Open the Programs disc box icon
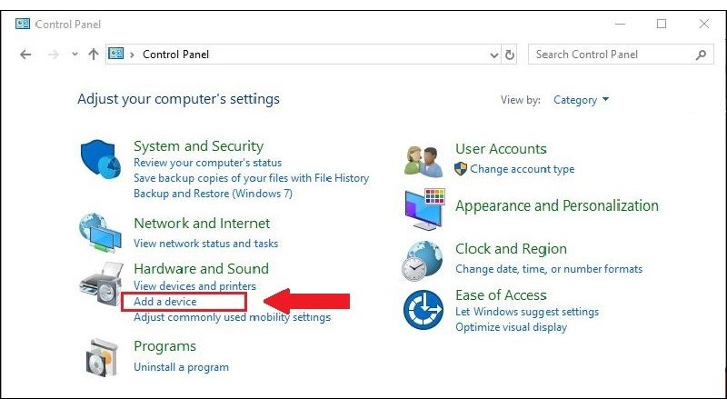 click(x=101, y=357)
